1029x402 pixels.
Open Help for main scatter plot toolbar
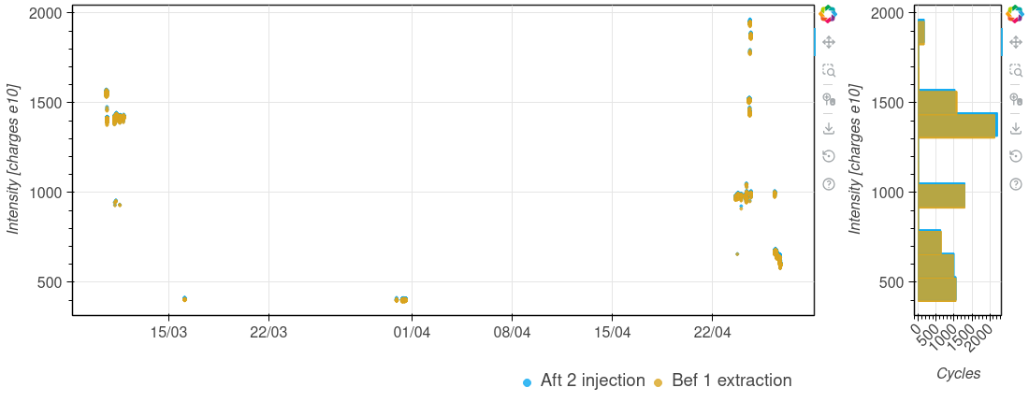[829, 184]
